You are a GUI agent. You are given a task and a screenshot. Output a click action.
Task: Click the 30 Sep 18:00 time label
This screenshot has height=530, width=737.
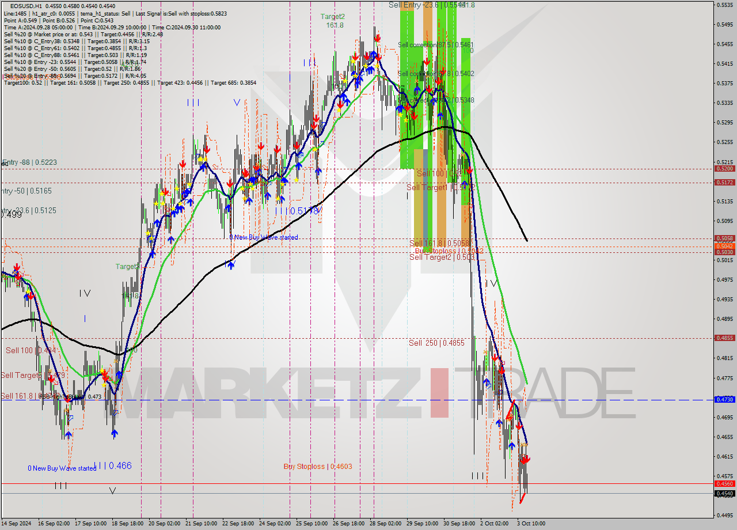pos(459,524)
